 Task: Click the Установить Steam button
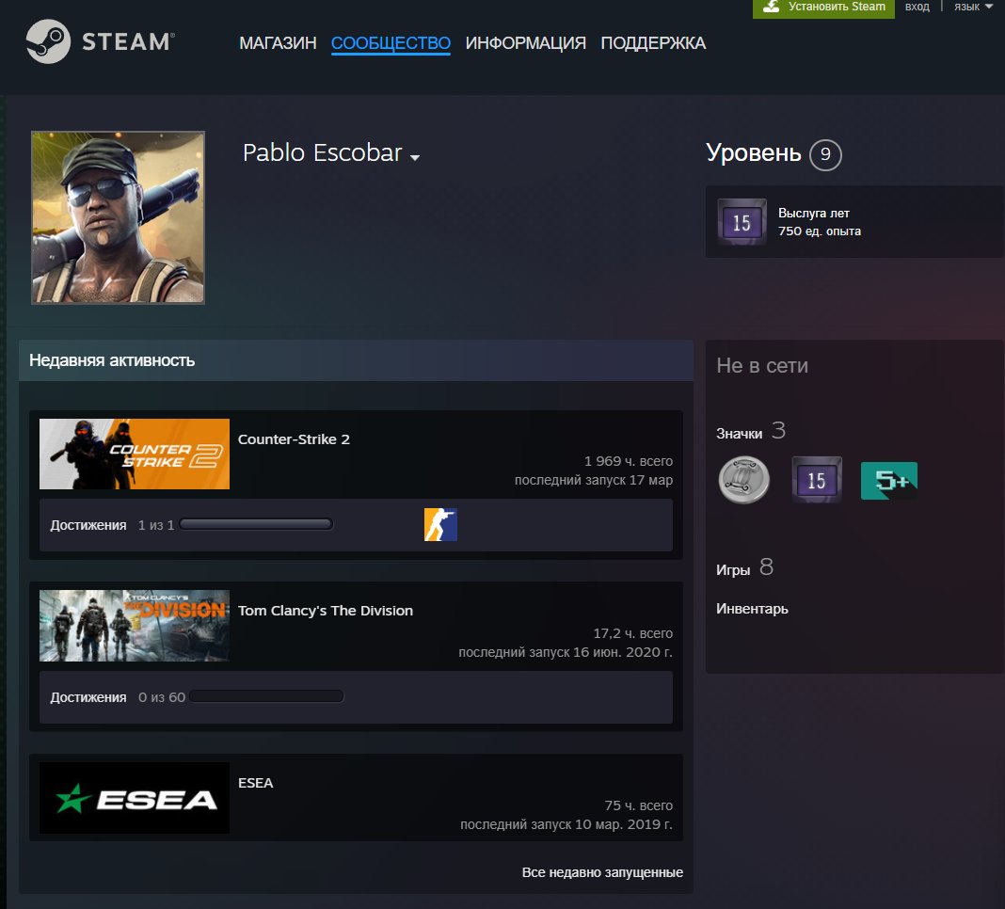tap(823, 8)
